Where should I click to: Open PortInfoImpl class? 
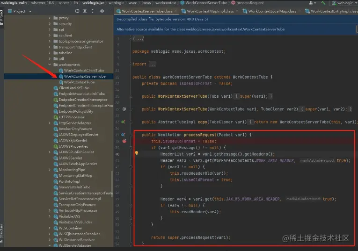pos(69,181)
